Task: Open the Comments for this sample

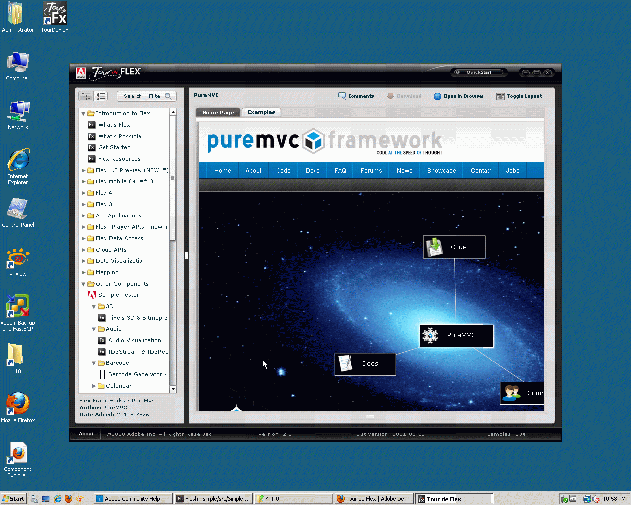Action: coord(356,96)
